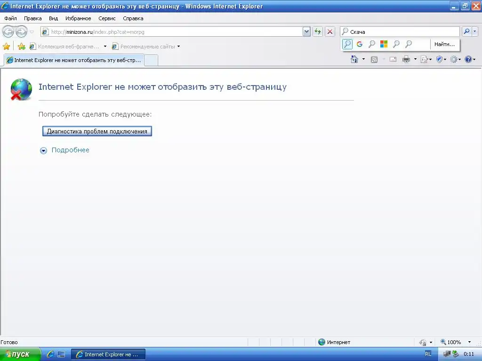Add to favorites bar star-with-arrow icon
This screenshot has width=482, height=361.
pos(21,47)
